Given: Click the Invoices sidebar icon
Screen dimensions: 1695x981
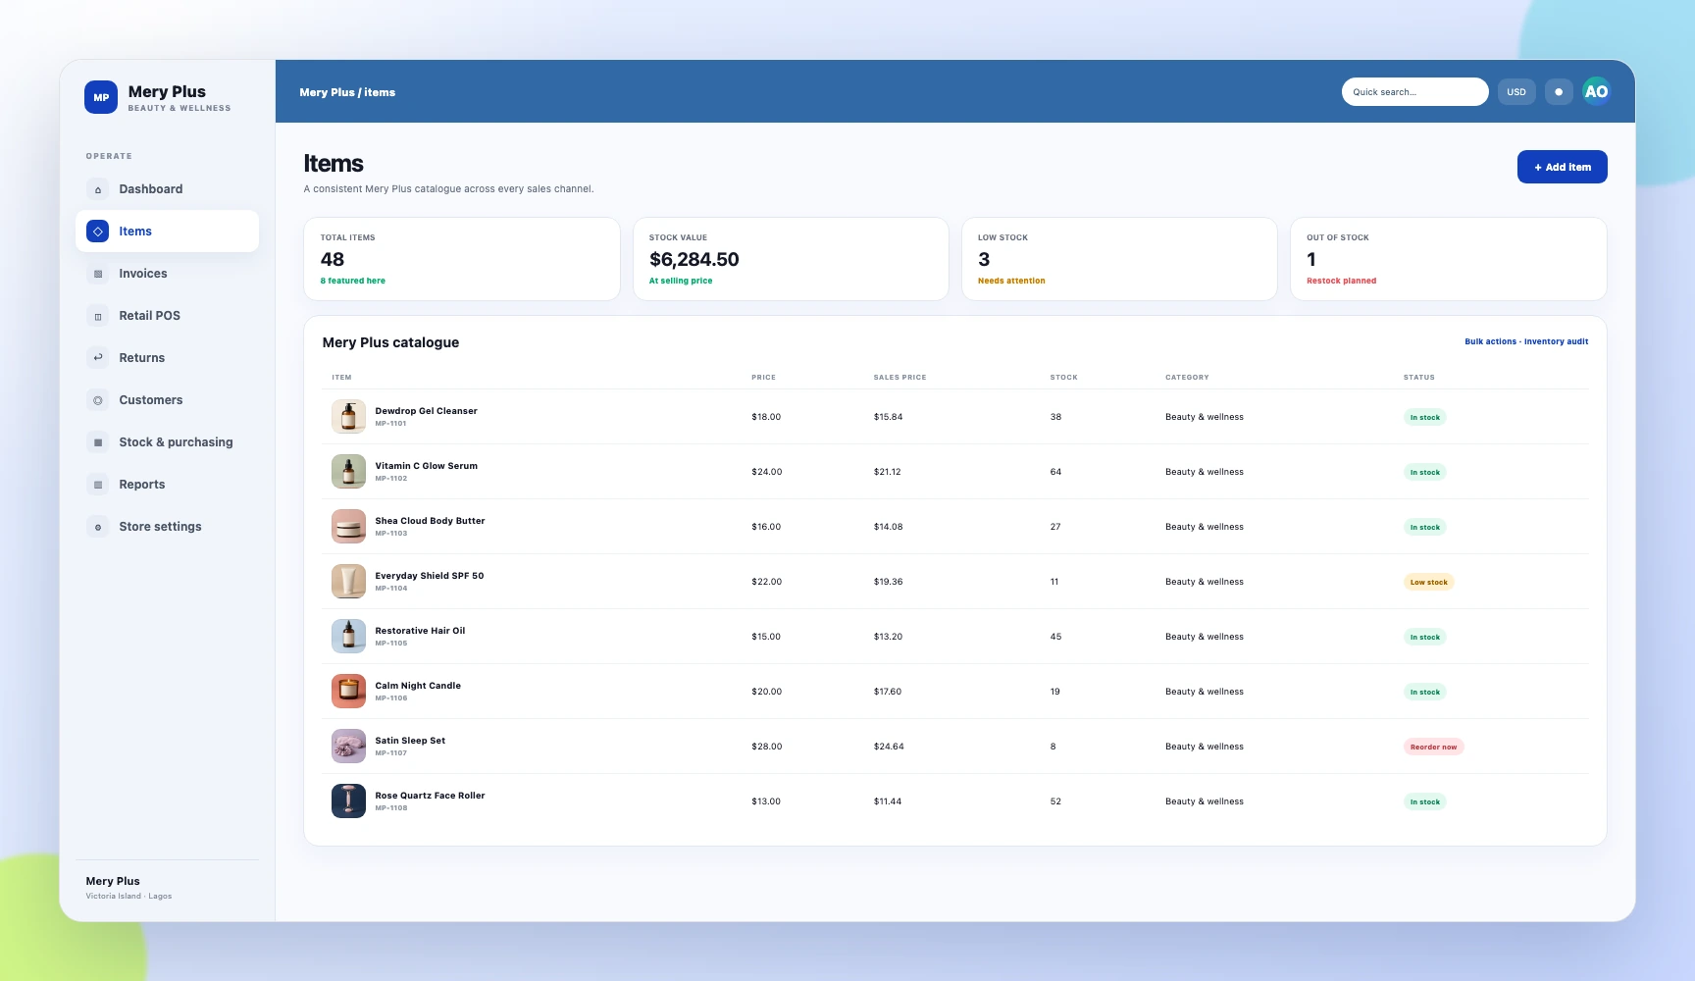Looking at the screenshot, I should click(98, 274).
